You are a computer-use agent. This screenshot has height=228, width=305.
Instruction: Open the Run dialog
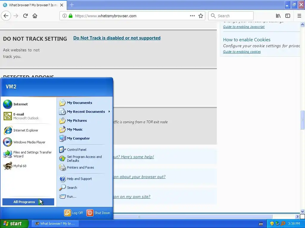point(85,197)
